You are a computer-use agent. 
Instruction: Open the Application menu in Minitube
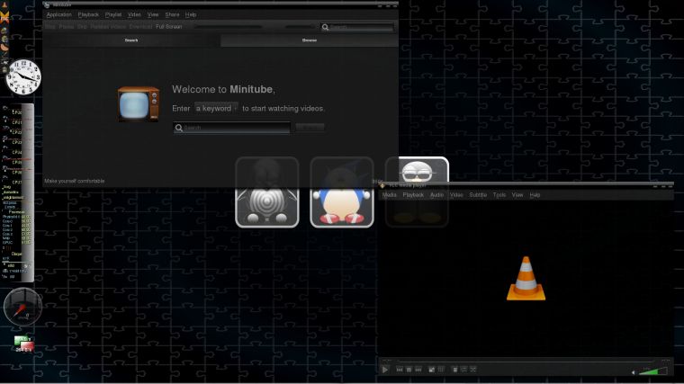tap(58, 14)
